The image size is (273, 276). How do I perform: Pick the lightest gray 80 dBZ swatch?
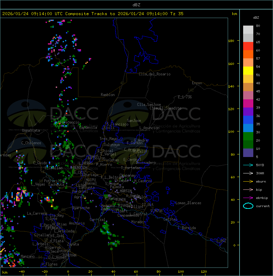point(248,30)
